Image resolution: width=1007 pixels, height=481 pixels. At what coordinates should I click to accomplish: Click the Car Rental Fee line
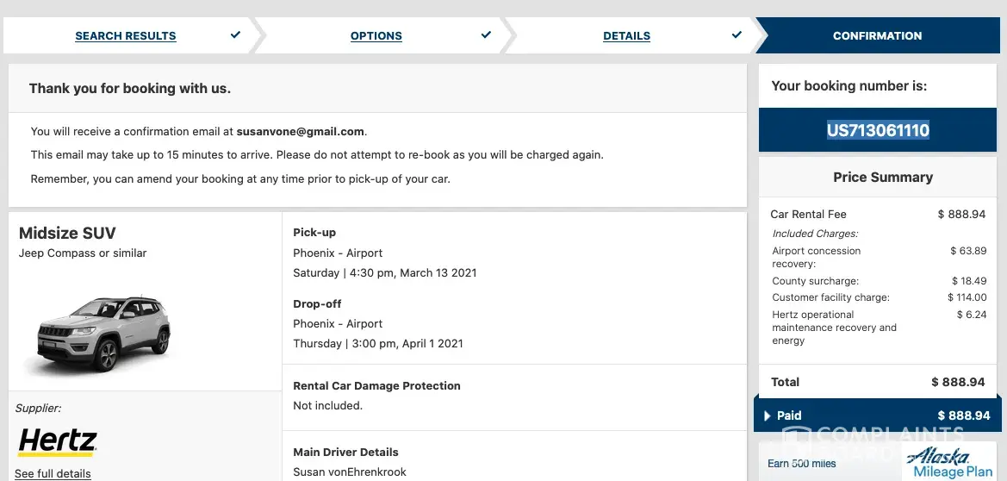(x=808, y=214)
